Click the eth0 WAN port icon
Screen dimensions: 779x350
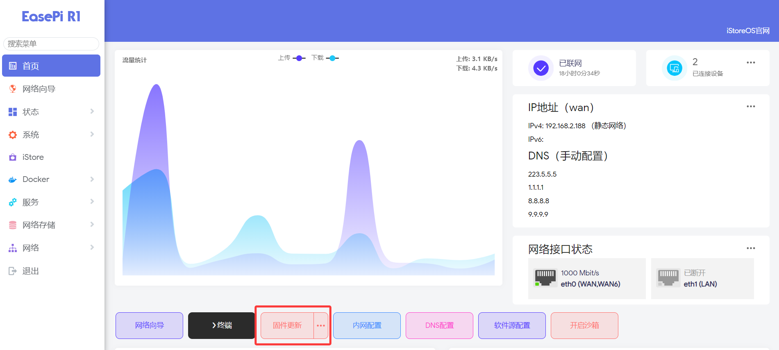pos(545,278)
